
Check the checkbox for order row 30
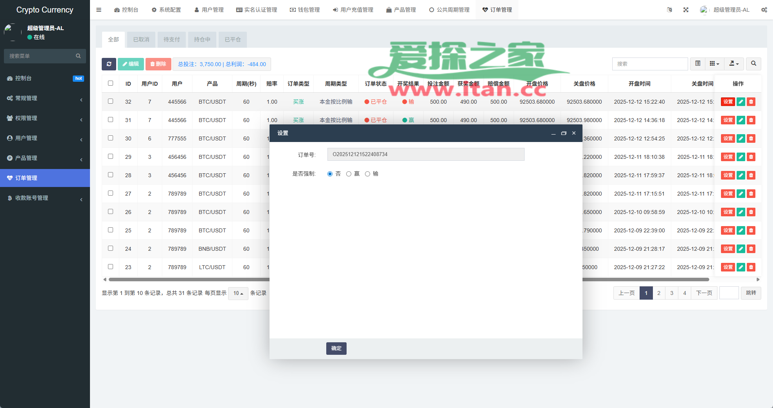(110, 138)
